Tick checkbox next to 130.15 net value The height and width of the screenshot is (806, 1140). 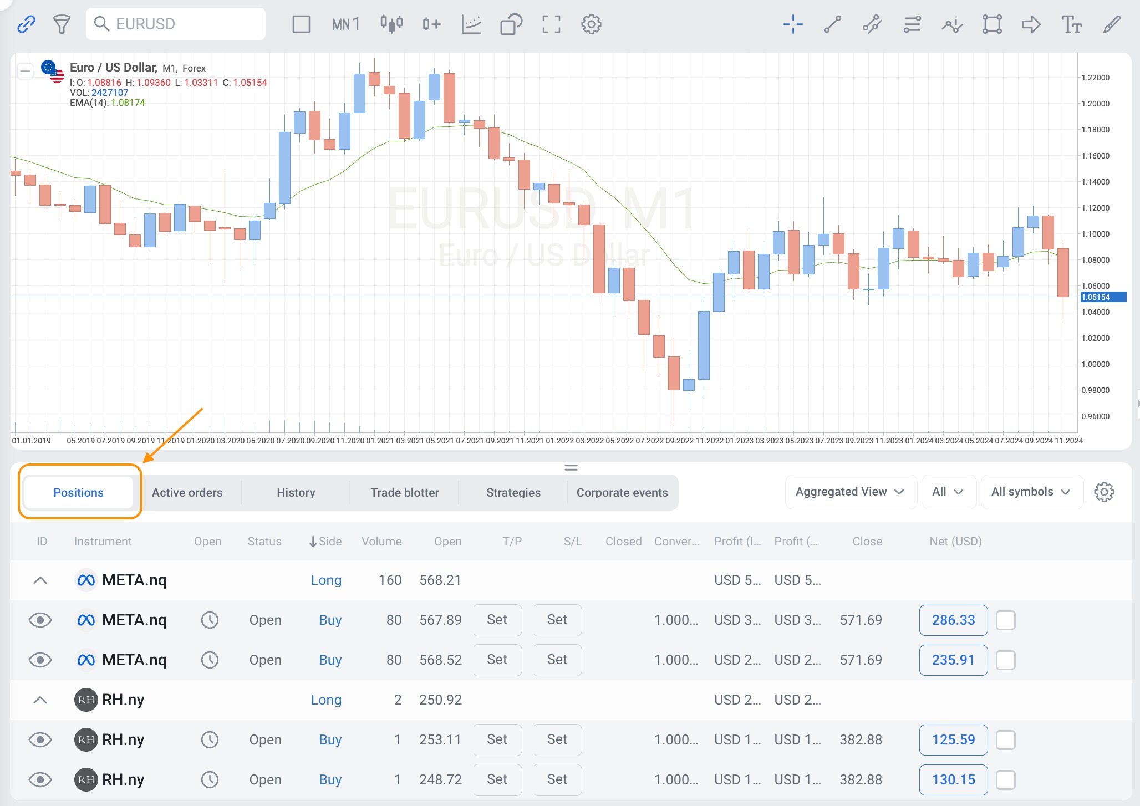click(x=1005, y=779)
